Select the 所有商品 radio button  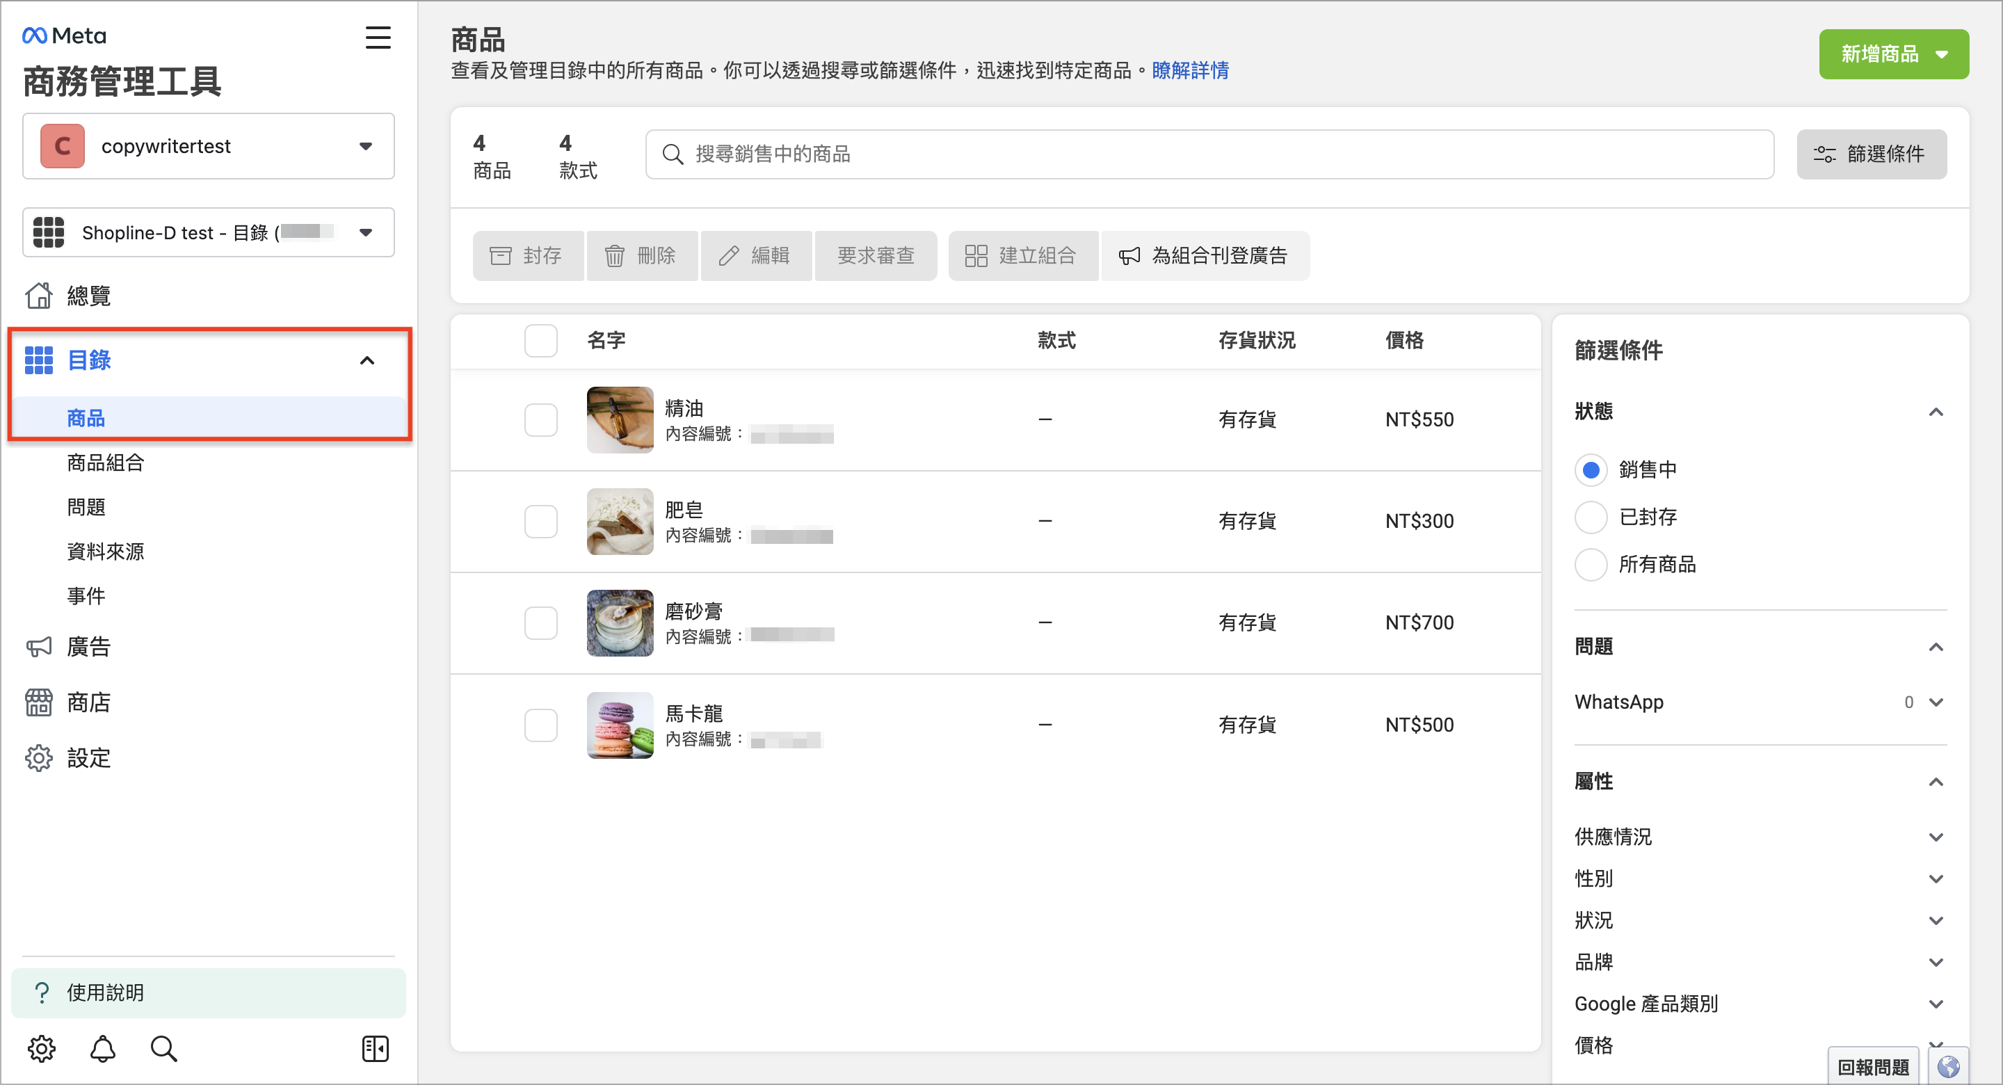1591,565
